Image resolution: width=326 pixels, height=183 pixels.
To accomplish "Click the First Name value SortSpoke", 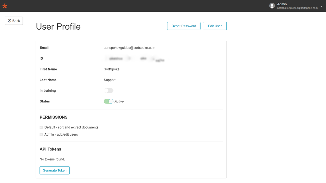I will 112,69.
